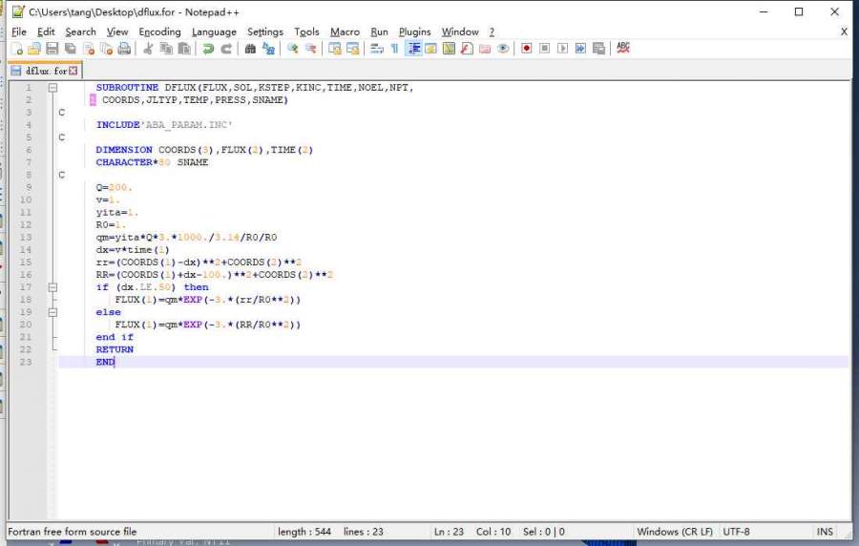Collapse the else fold marker at line 19
Screen dimensions: 859x546
click(x=52, y=311)
